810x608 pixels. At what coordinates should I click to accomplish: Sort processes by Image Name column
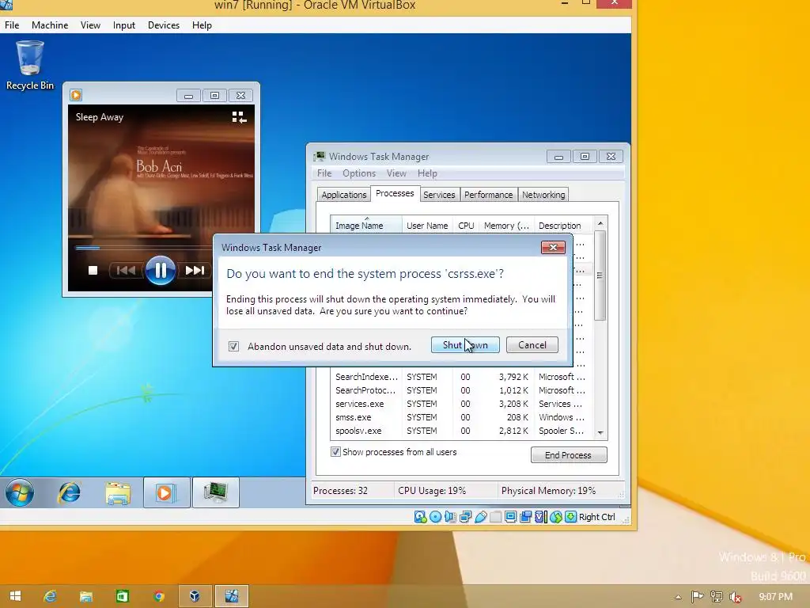(366, 226)
